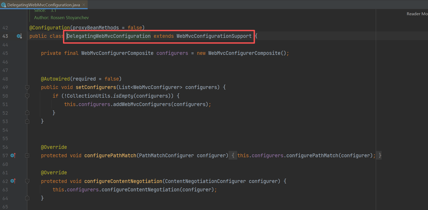Image resolution: width=428 pixels, height=210 pixels.
Task: Click the isEmpty method call on line 50
Action: (123, 96)
